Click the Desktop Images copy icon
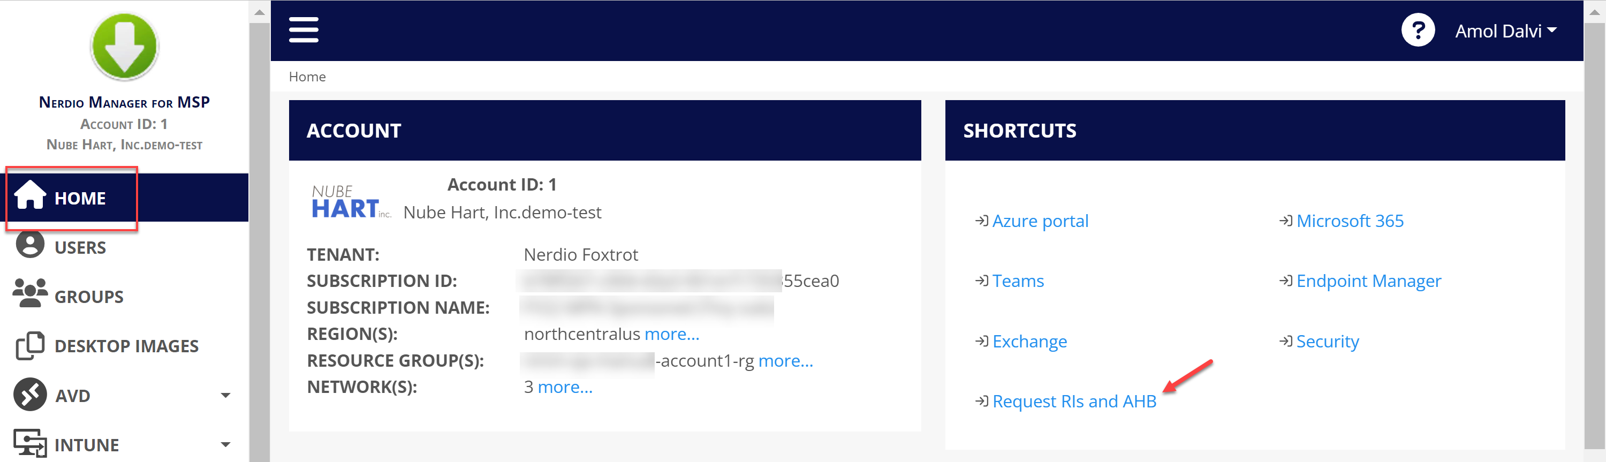Image resolution: width=1606 pixels, height=462 pixels. click(x=30, y=345)
